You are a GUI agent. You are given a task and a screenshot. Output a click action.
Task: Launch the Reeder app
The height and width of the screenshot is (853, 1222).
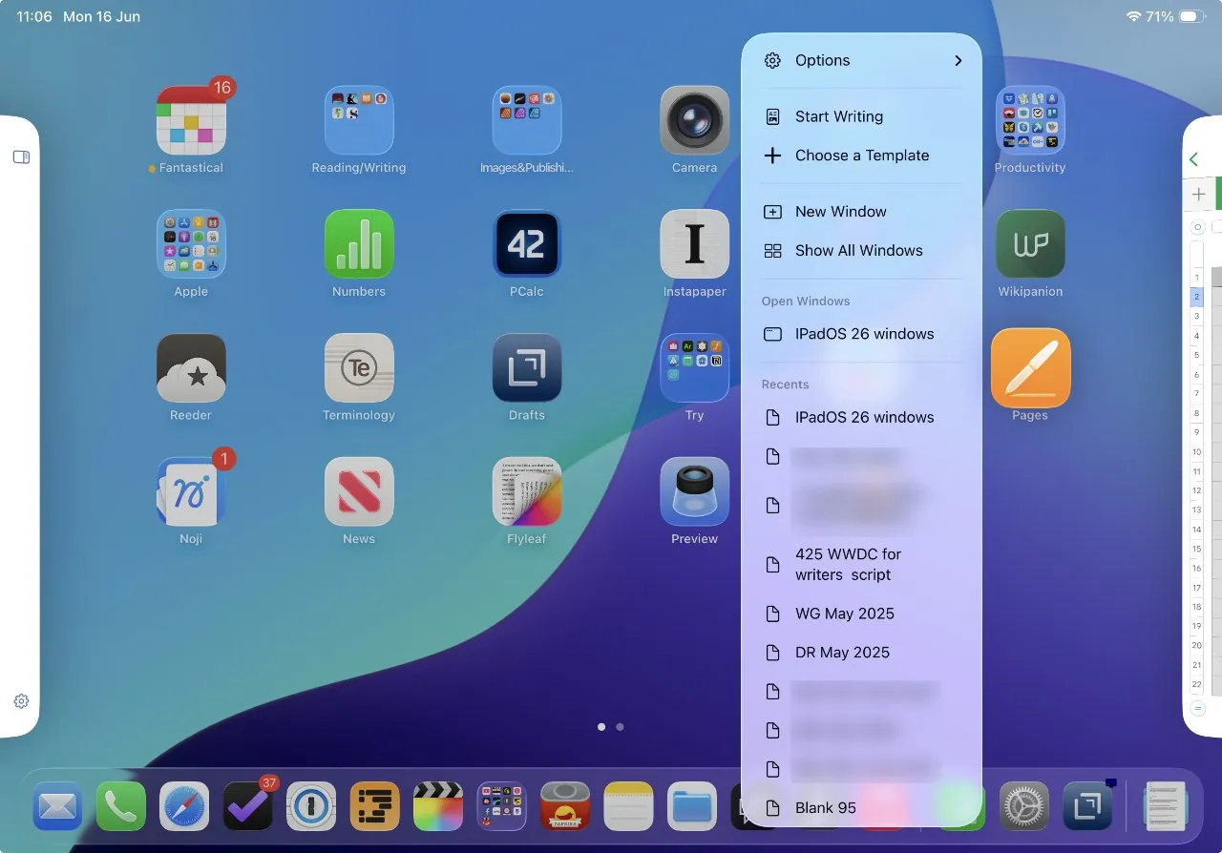[191, 368]
